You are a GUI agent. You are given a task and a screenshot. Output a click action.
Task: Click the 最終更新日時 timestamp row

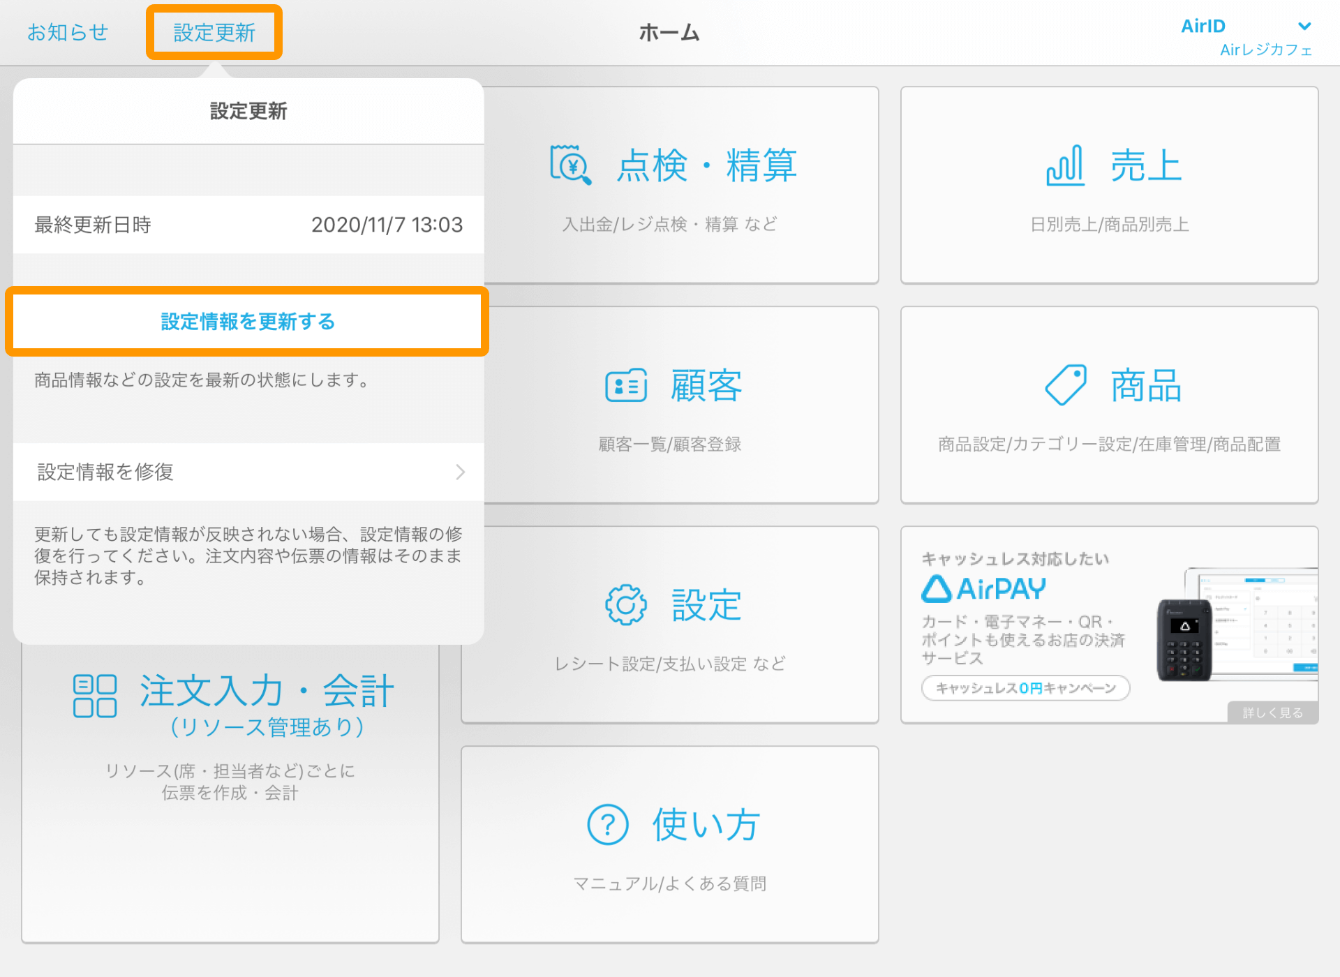[247, 225]
